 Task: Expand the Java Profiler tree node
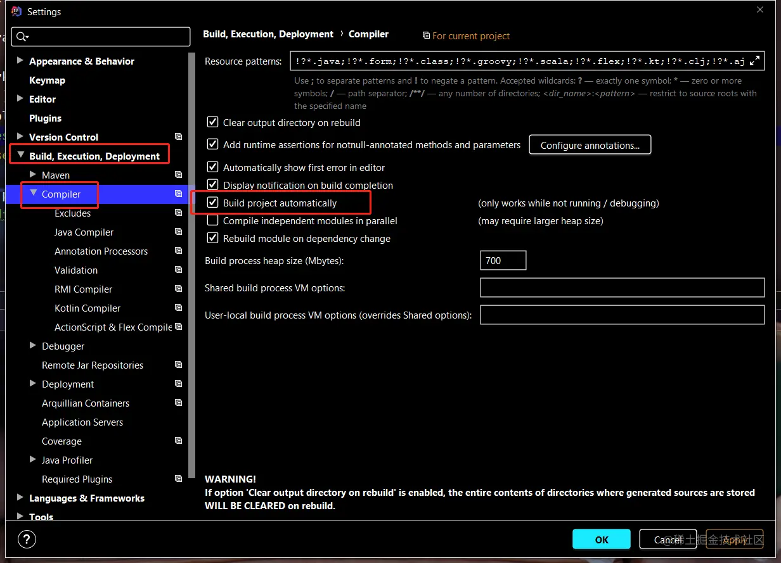coord(33,460)
